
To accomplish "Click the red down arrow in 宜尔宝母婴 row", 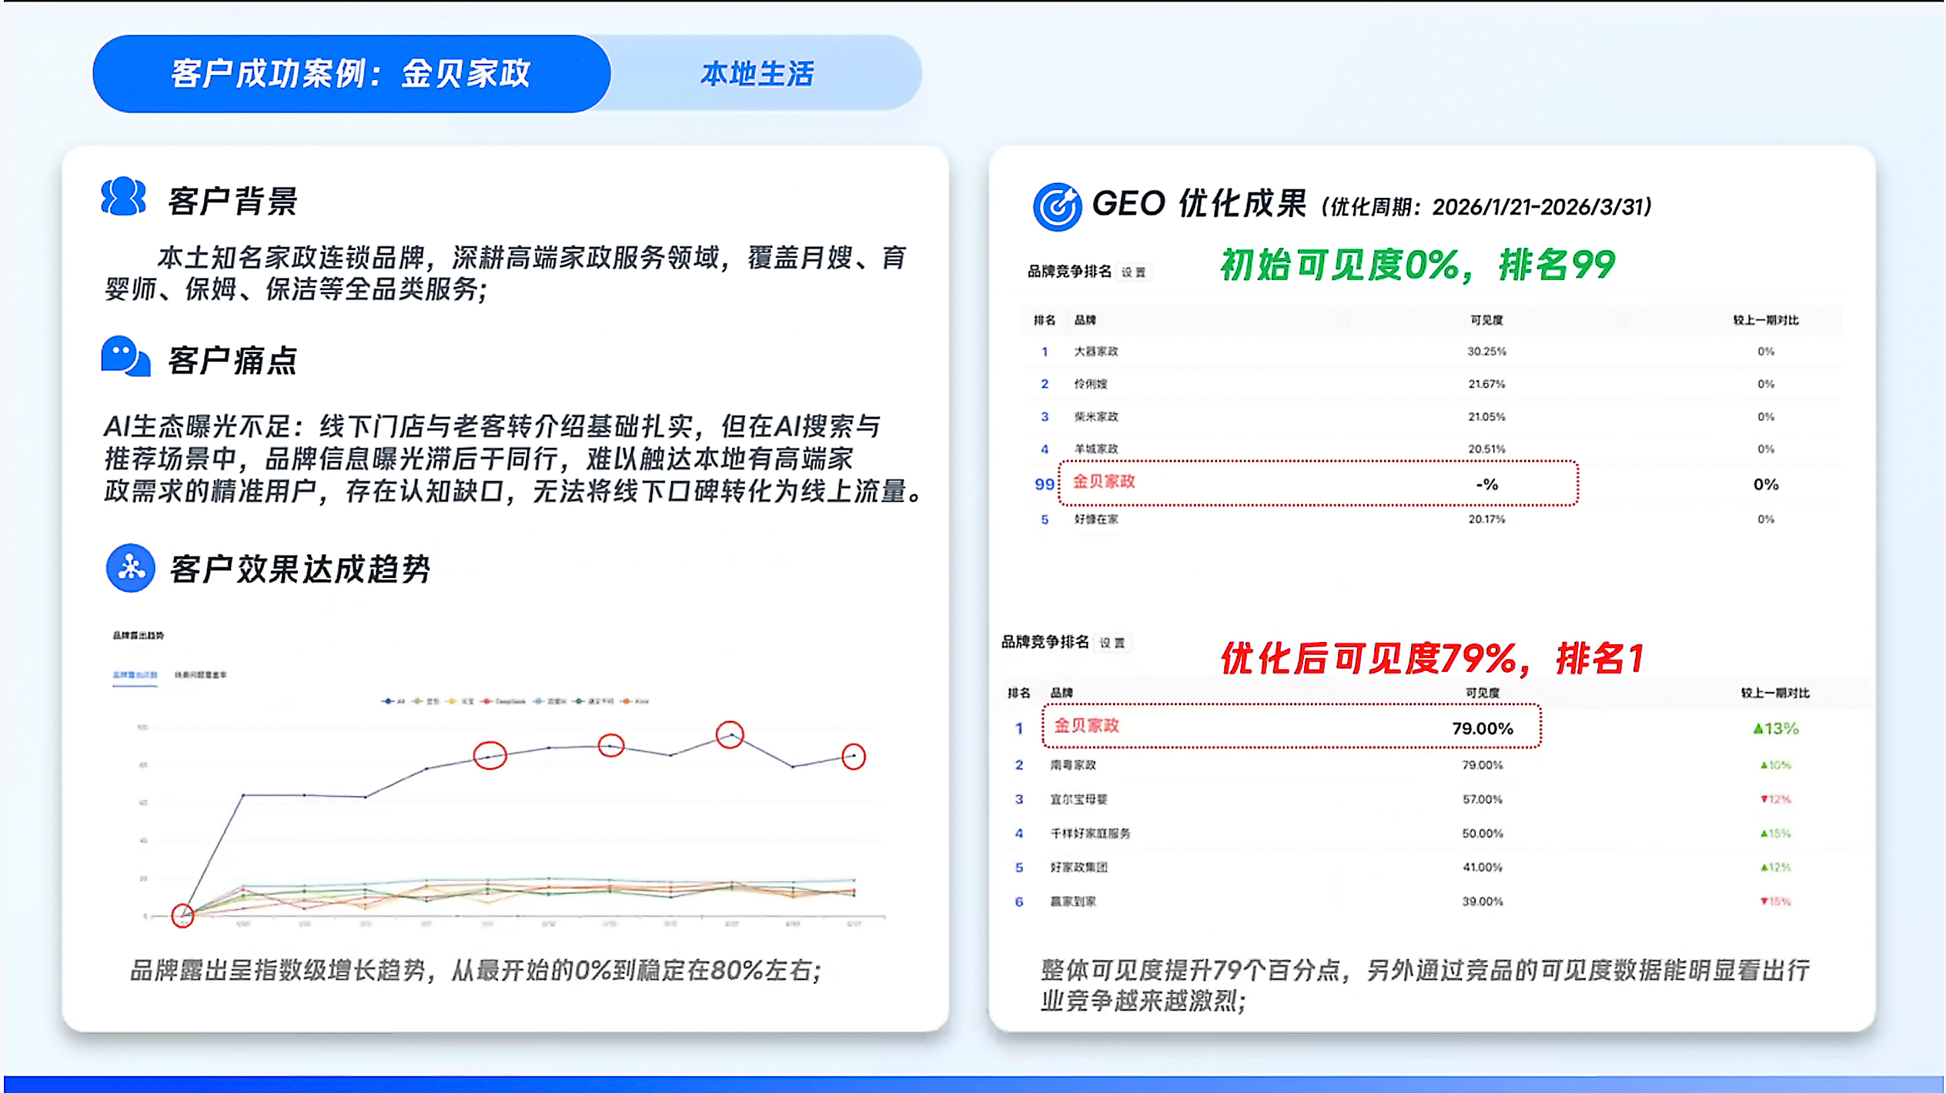I will click(1764, 799).
